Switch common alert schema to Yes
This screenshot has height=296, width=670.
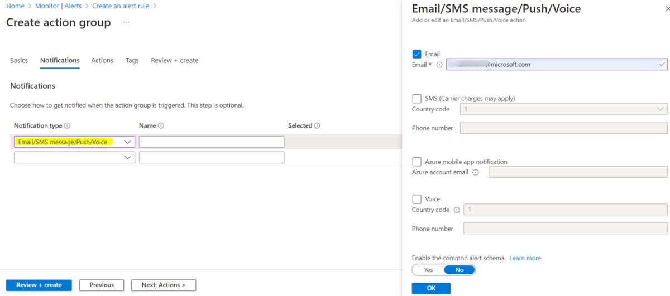click(x=428, y=270)
